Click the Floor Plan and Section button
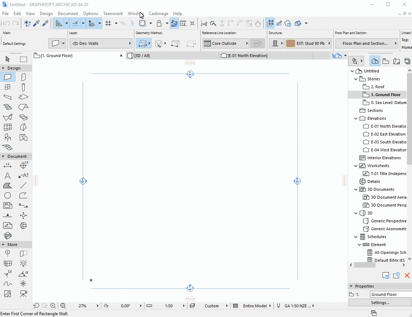 [366, 43]
